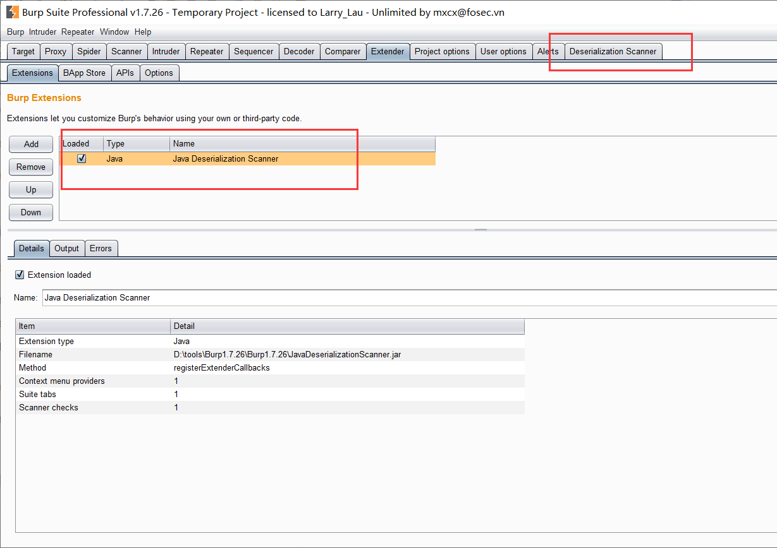The width and height of the screenshot is (777, 548).
Task: Switch to the Scanner tab
Action: tap(126, 51)
